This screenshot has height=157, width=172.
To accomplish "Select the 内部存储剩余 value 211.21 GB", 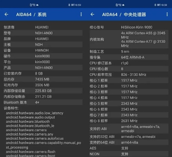I will coord(43,97).
